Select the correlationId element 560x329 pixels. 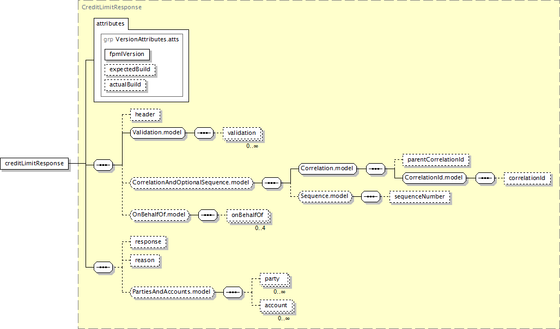click(527, 178)
